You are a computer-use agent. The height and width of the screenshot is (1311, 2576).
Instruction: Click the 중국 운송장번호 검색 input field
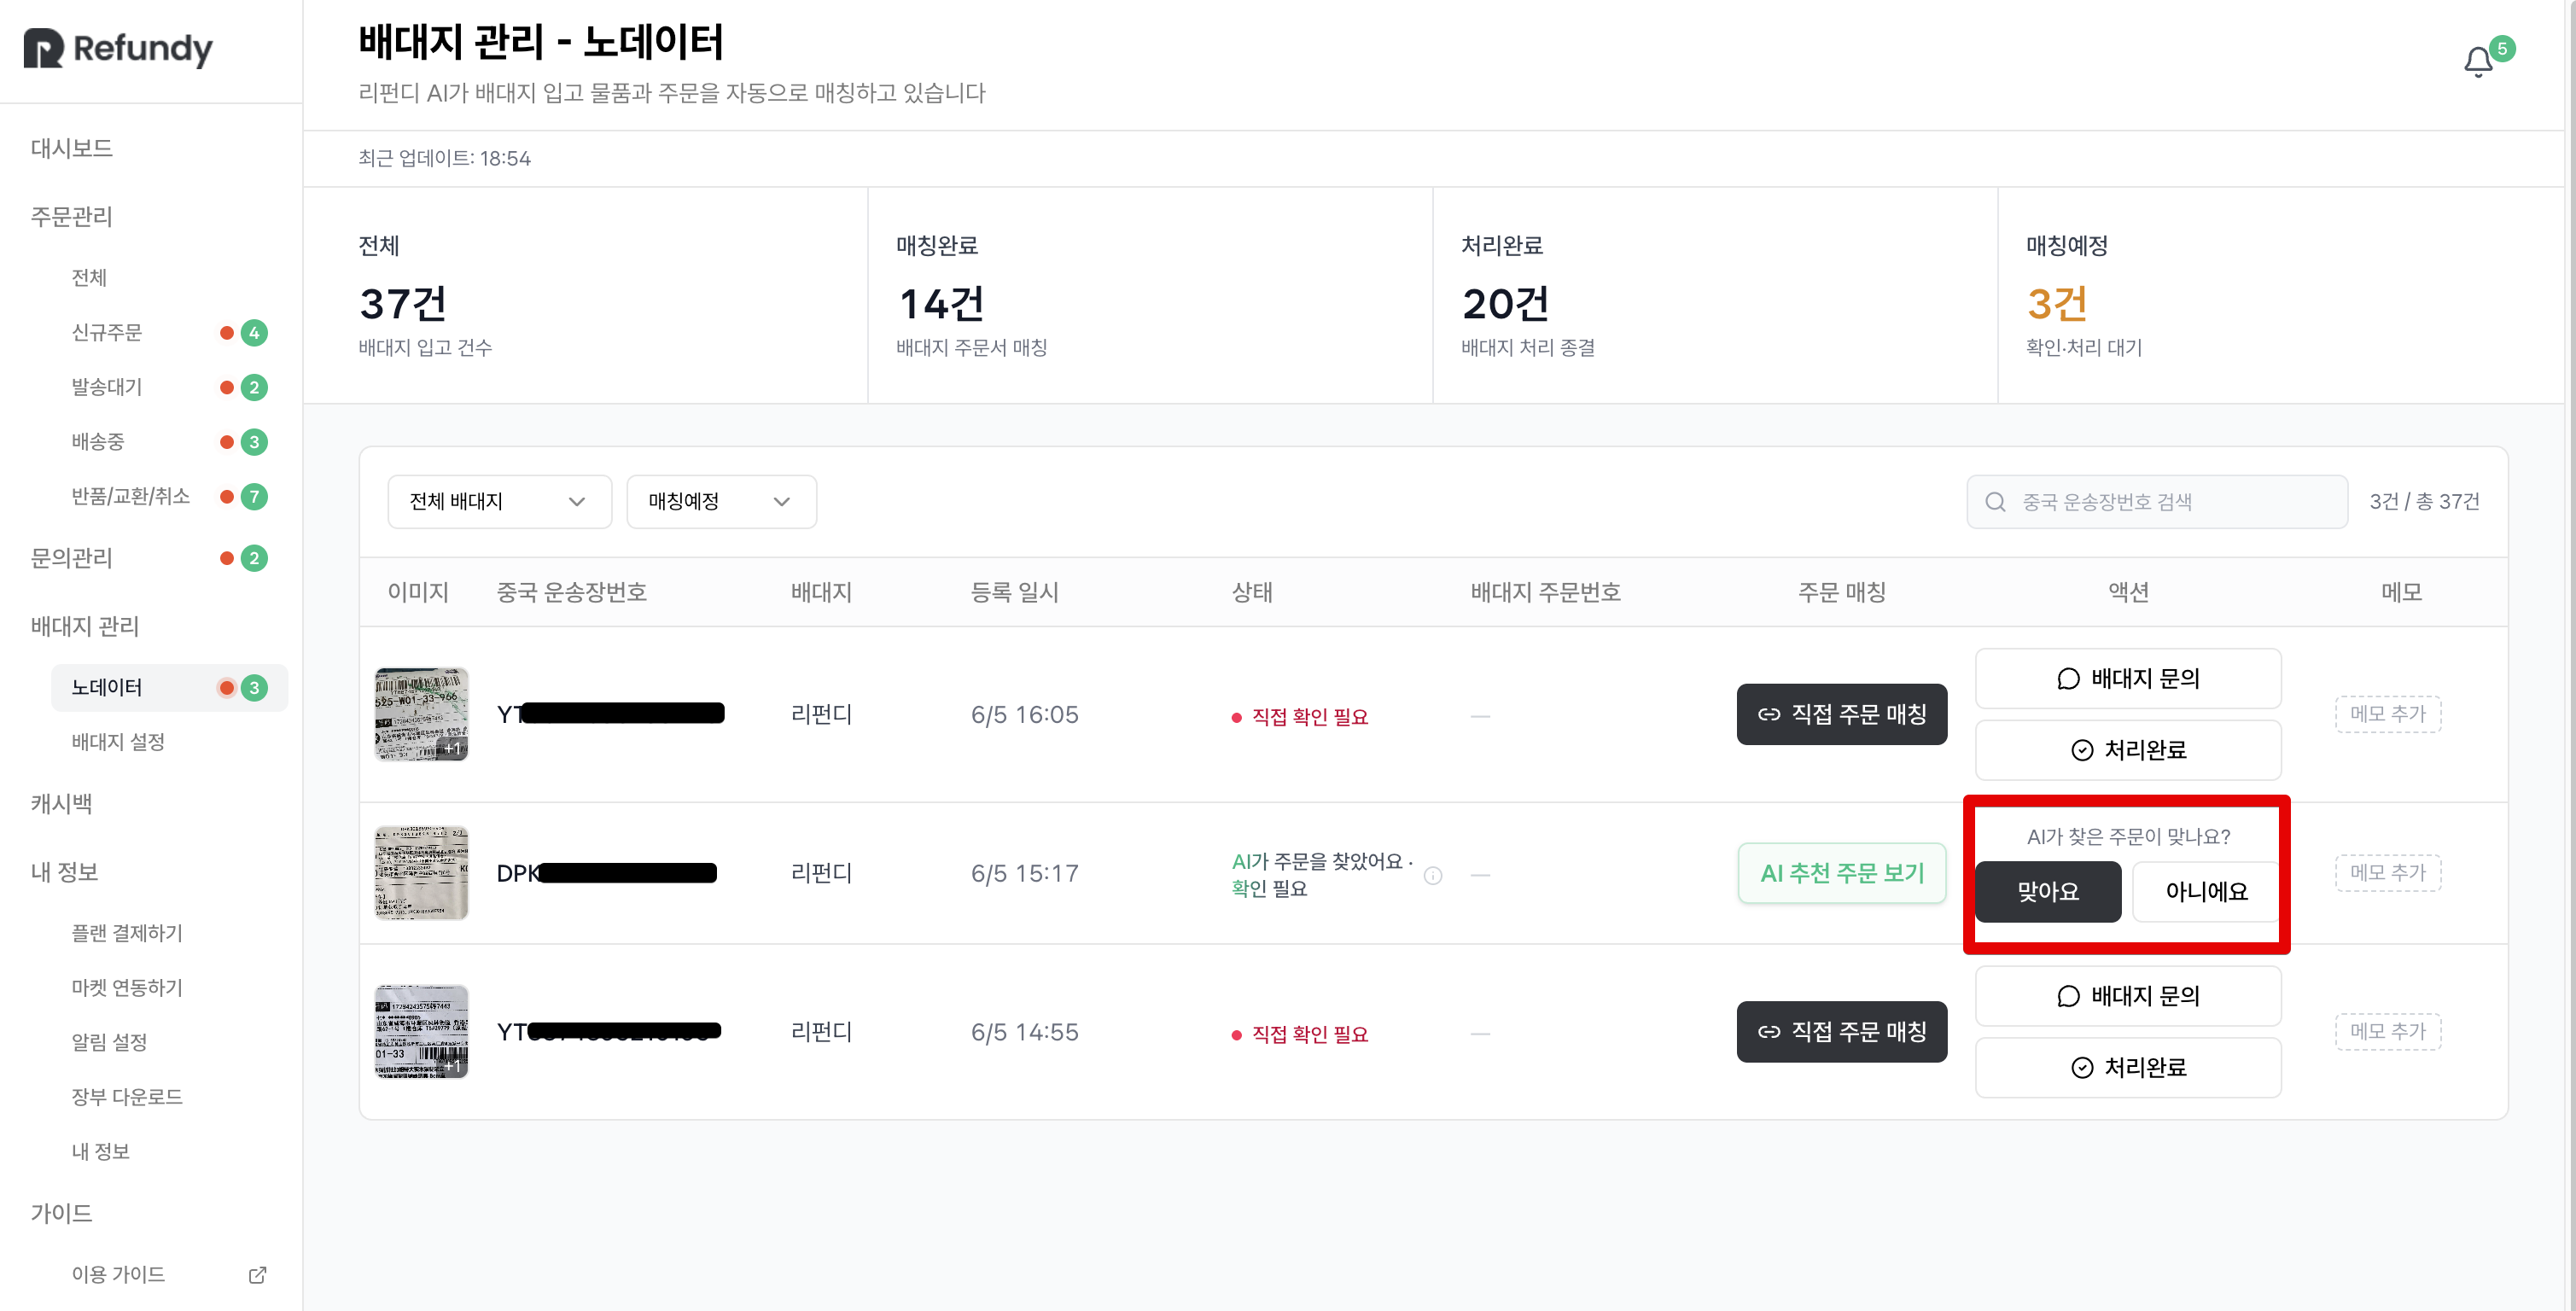pos(2156,501)
